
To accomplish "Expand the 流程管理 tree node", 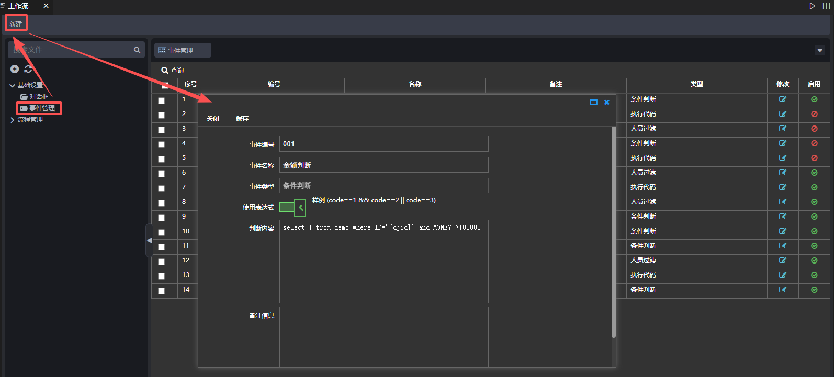I will click(12, 120).
